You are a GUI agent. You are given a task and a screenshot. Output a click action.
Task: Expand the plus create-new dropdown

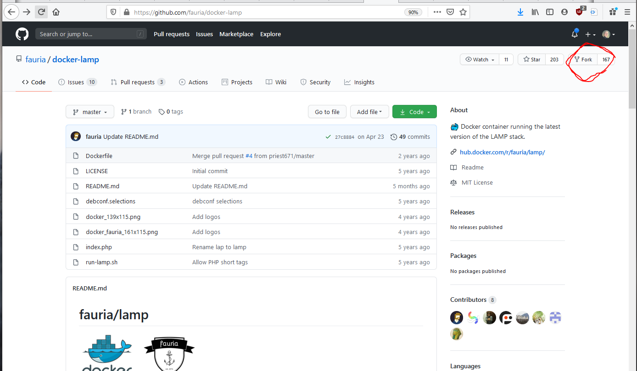(590, 34)
